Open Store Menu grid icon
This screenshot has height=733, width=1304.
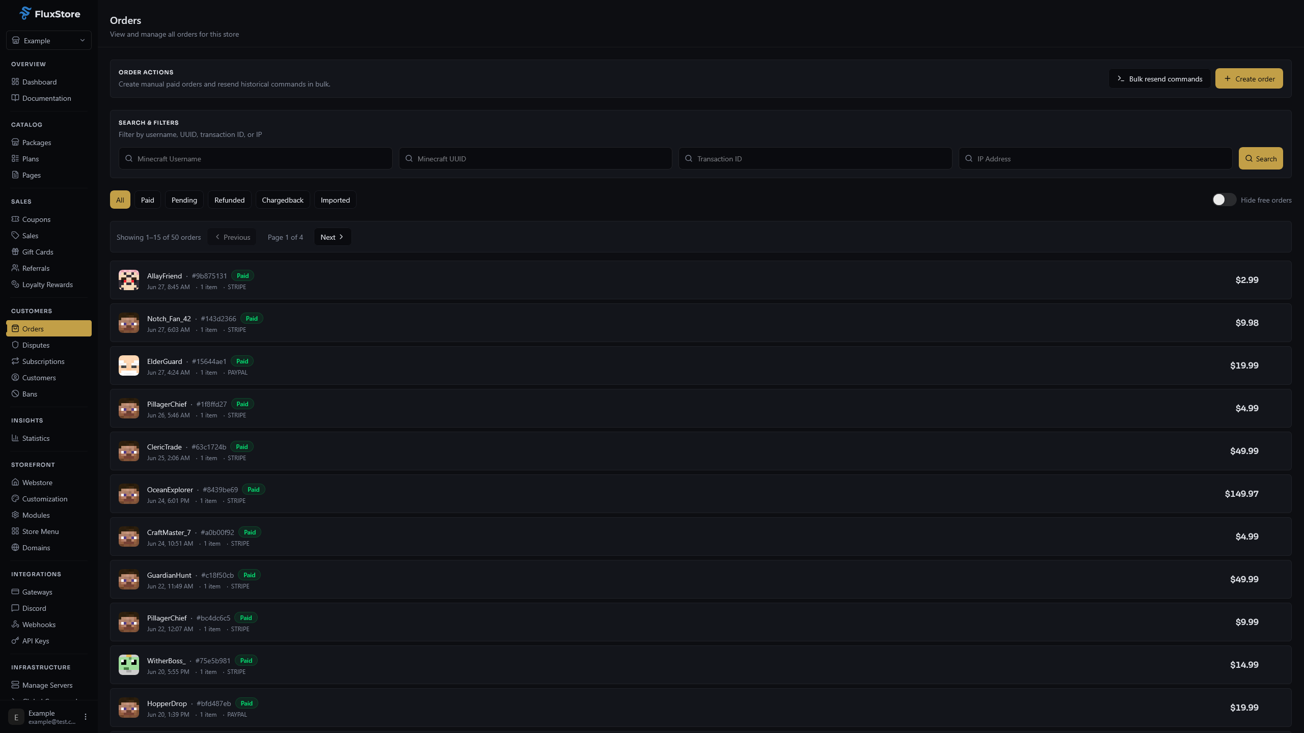(15, 531)
